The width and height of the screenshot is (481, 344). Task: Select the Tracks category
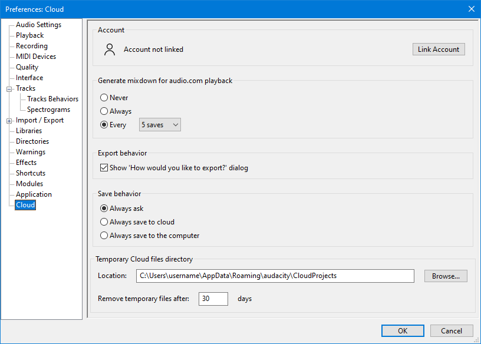point(26,88)
